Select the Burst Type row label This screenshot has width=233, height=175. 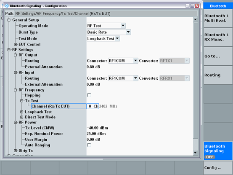28,32
